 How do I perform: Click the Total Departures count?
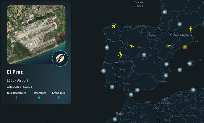pos(16,98)
